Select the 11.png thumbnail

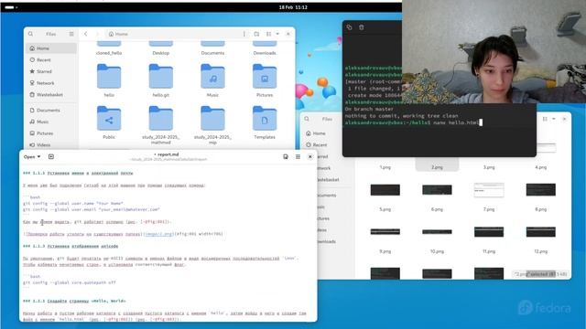pos(489,231)
